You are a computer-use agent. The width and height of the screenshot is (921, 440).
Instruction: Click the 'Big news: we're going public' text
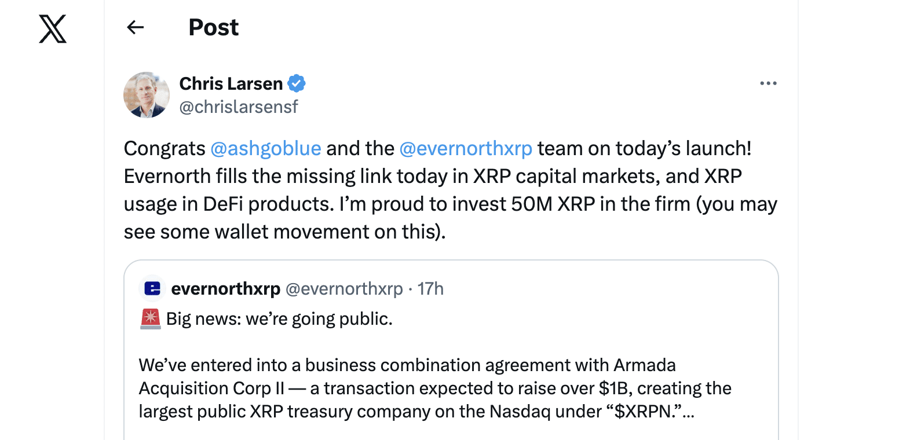[279, 318]
